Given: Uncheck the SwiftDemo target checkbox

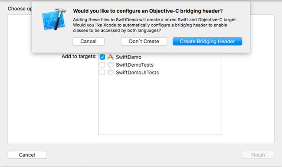Looking at the screenshot, I should point(102,57).
